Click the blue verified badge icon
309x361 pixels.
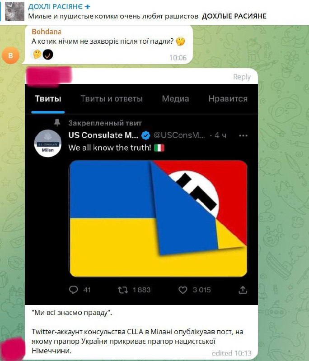pos(145,135)
